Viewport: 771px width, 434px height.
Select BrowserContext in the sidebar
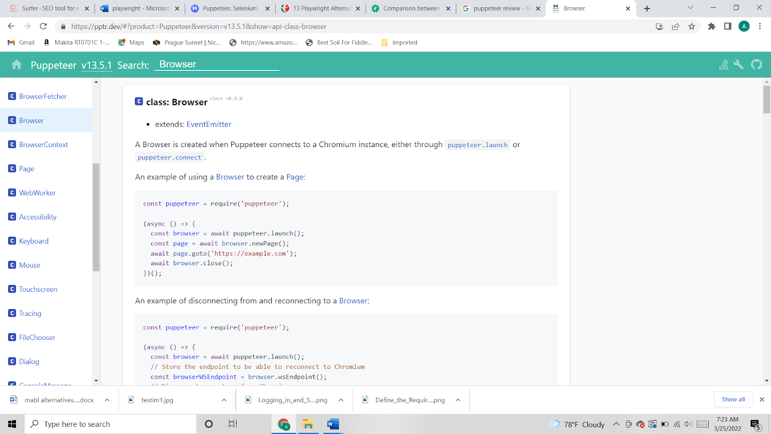(43, 144)
